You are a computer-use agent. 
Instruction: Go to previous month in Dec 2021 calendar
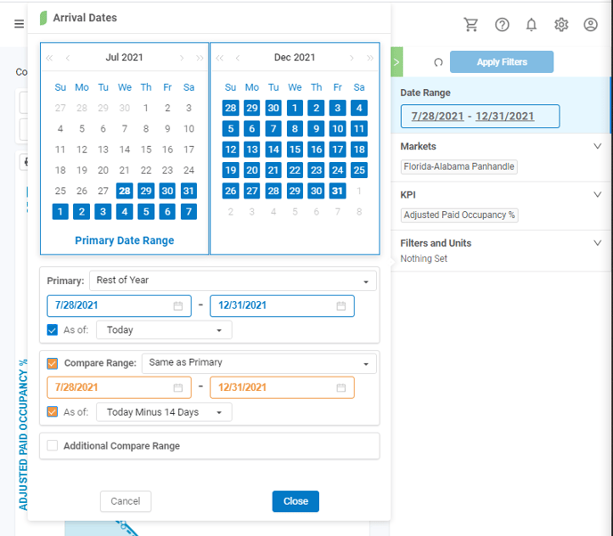[x=238, y=58]
